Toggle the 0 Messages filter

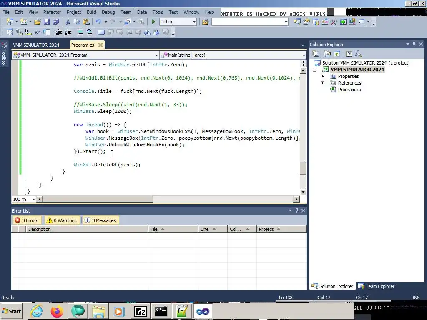(x=100, y=220)
